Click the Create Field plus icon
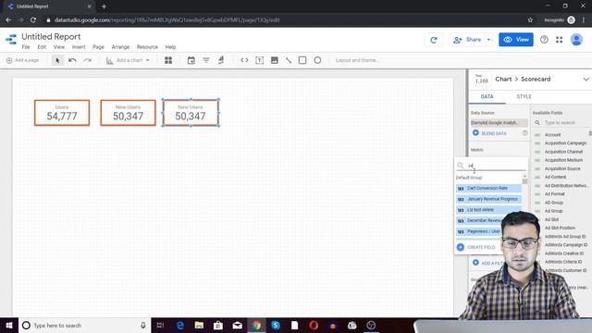 461,247
